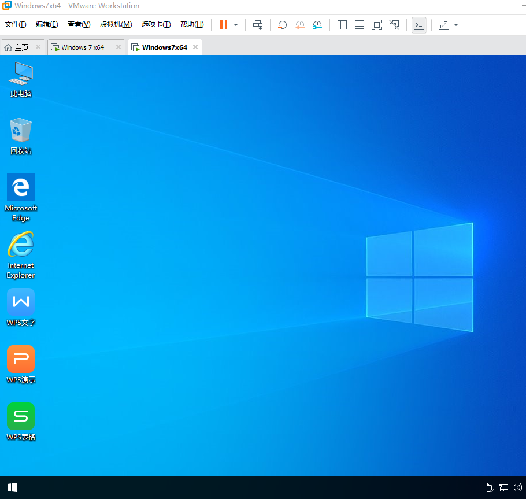Click the USB device tray icon
Viewport: 526px width, 499px height.
[490, 487]
